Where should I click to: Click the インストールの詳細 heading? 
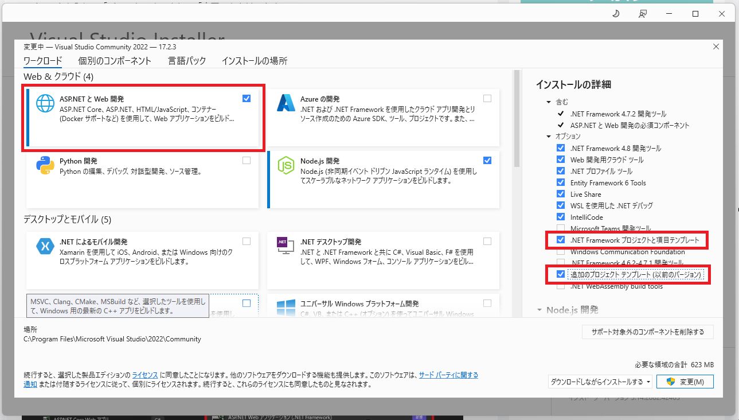click(573, 84)
